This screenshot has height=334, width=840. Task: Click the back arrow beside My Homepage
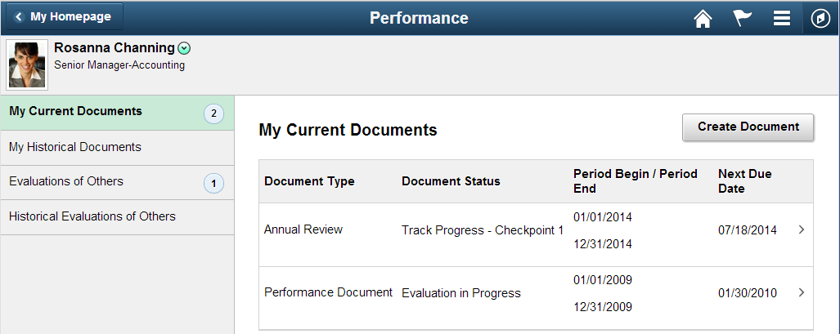[x=20, y=17]
